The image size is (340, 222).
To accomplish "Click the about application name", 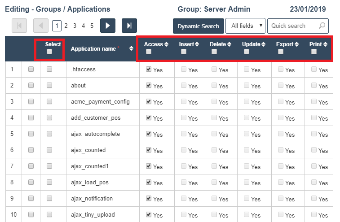I will click(78, 86).
